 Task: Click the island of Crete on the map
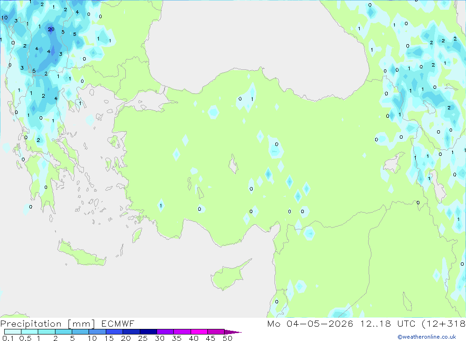click(81, 254)
